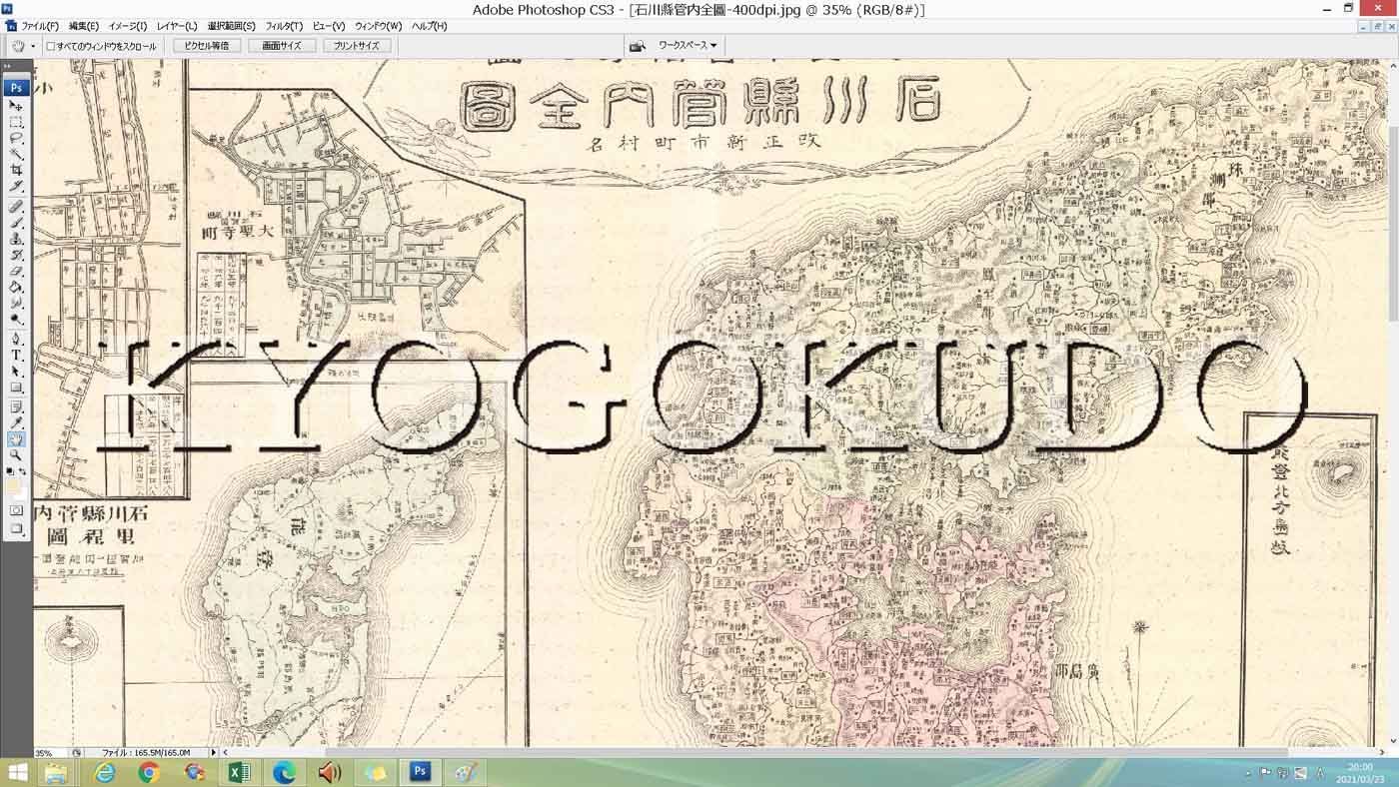Open 編集(E) menu
The image size is (1399, 787).
pyautogui.click(x=84, y=26)
